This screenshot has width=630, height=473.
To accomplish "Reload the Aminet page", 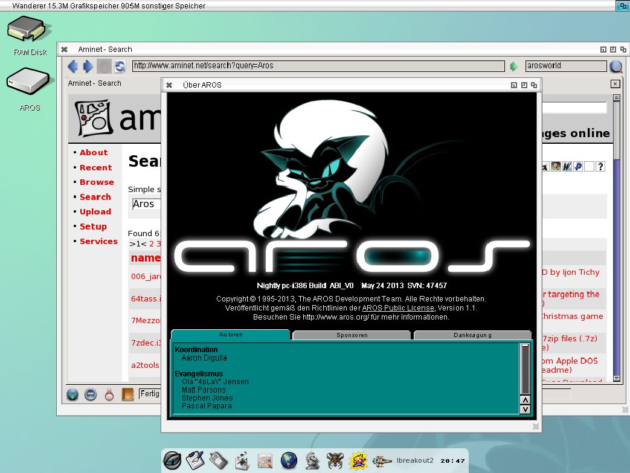I will click(x=120, y=66).
